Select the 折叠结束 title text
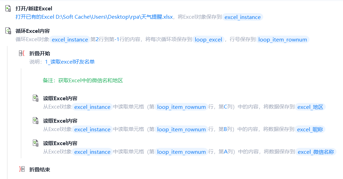 40,170
